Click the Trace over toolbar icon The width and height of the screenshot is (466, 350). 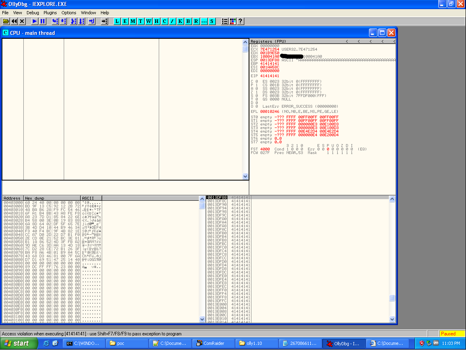[x=82, y=21]
